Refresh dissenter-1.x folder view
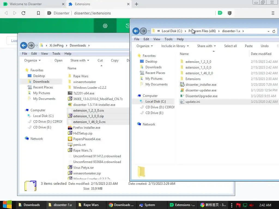The image size is (279, 209). tap(274, 31)
